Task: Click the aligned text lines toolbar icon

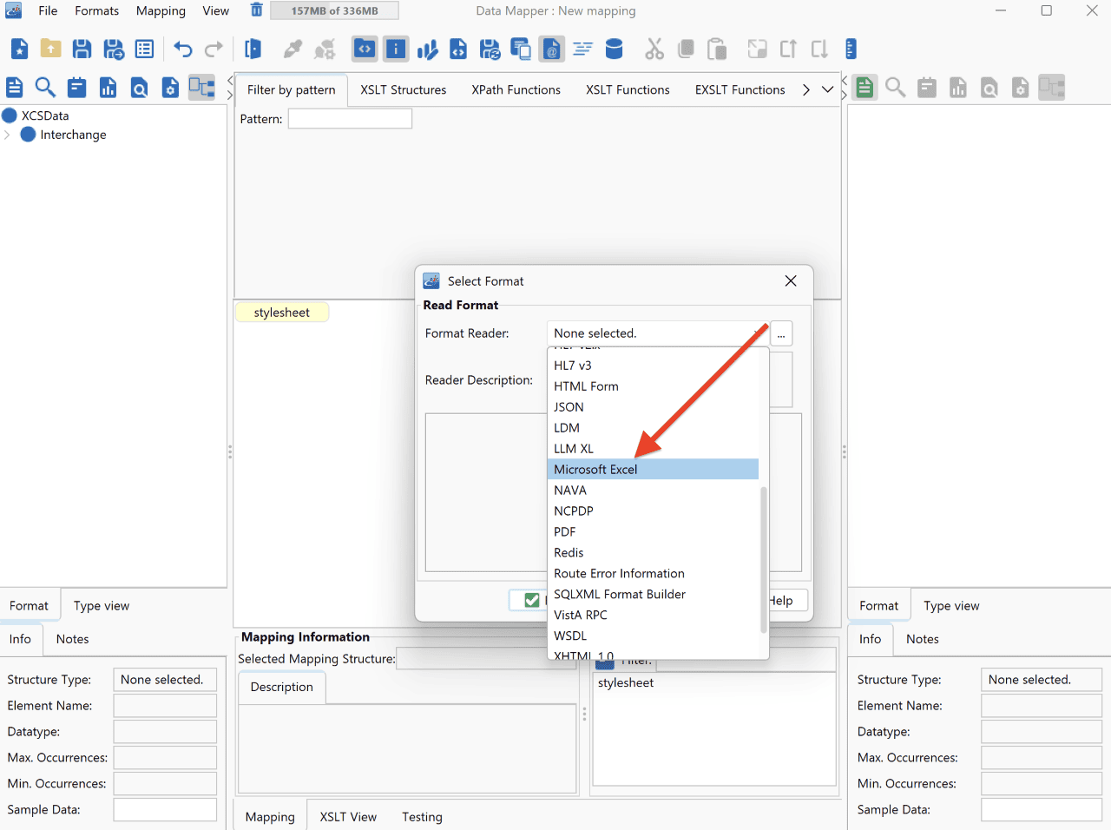Action: [582, 49]
